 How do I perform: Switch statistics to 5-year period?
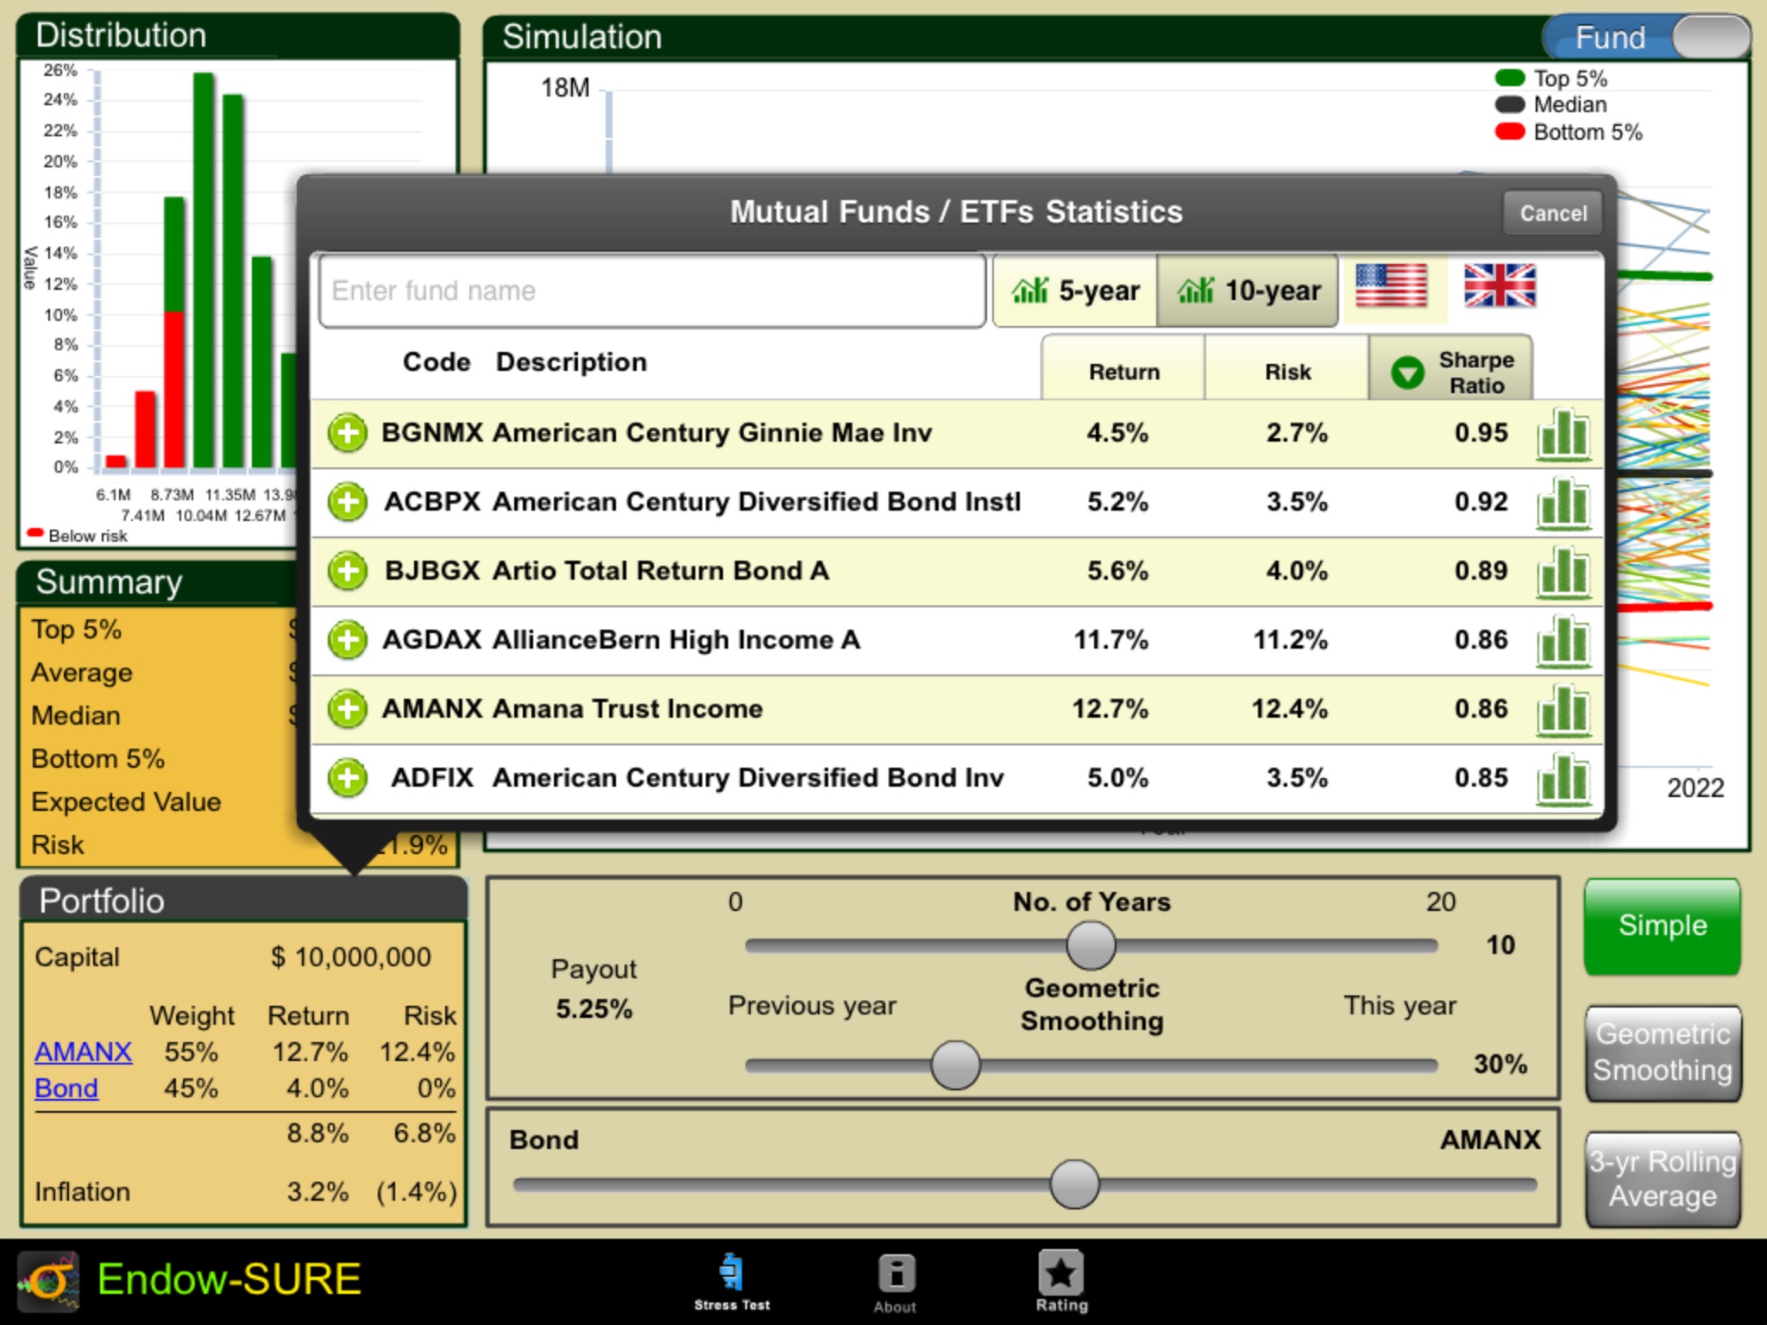point(1075,291)
